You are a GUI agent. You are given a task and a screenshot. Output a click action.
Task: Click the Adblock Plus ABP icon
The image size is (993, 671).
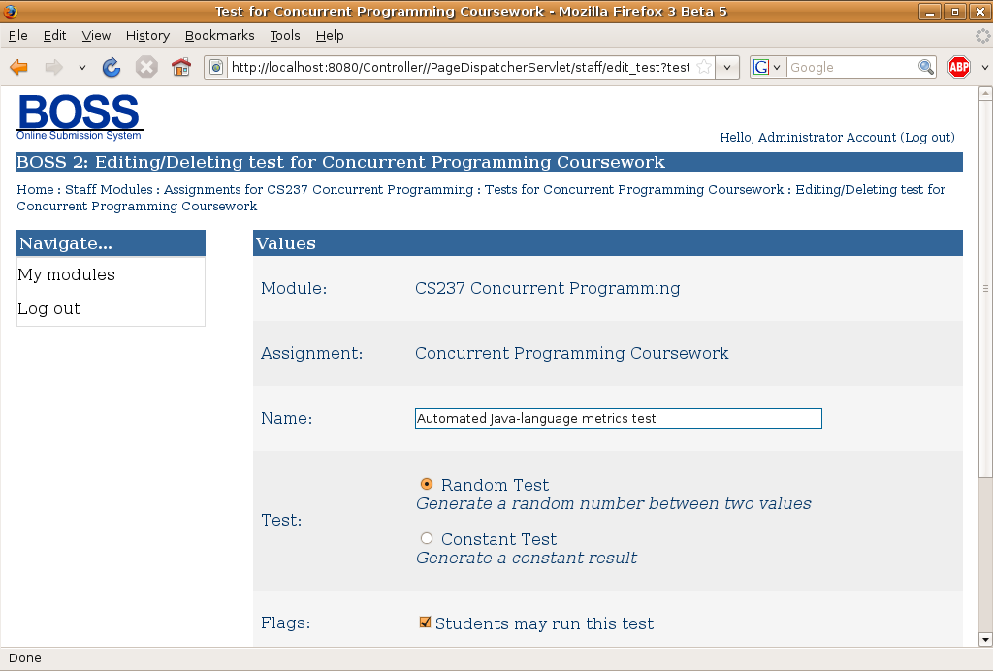[x=959, y=67]
